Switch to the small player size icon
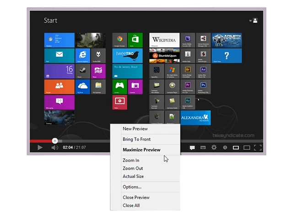 236,148
